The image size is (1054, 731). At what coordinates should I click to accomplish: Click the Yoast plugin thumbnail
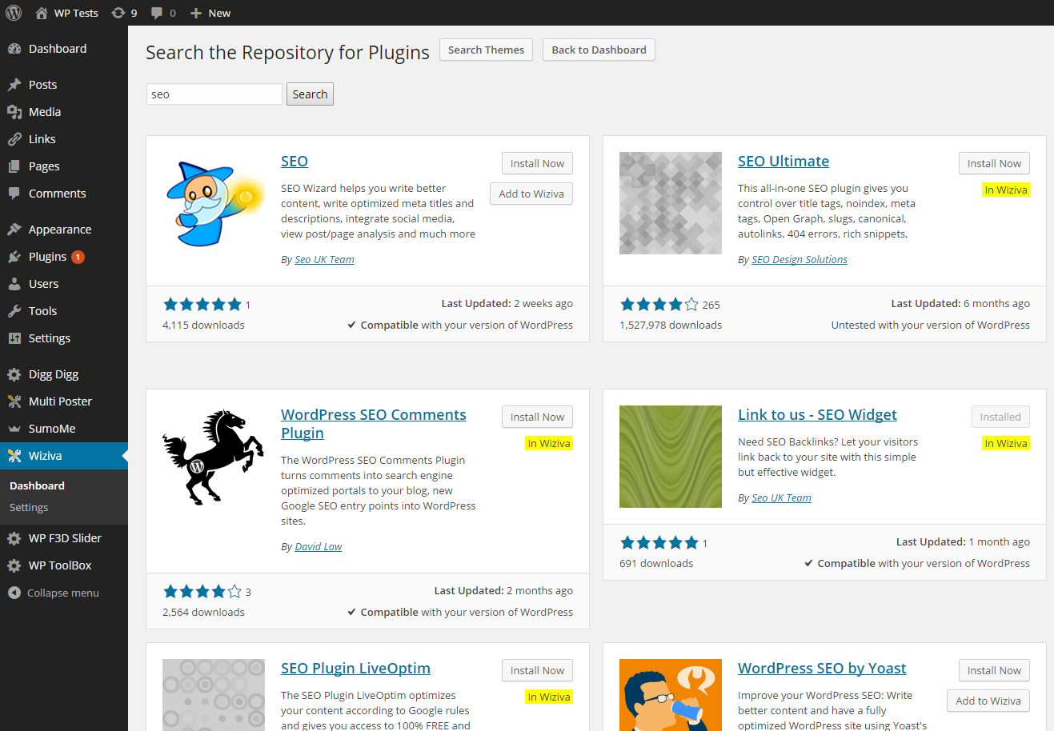pos(671,695)
